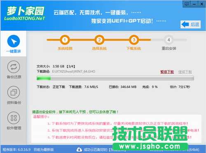Image resolution: width=206 pixels, height=153 pixels.
Task: Select the 一键重装 arrow icon
Action: (14, 41)
